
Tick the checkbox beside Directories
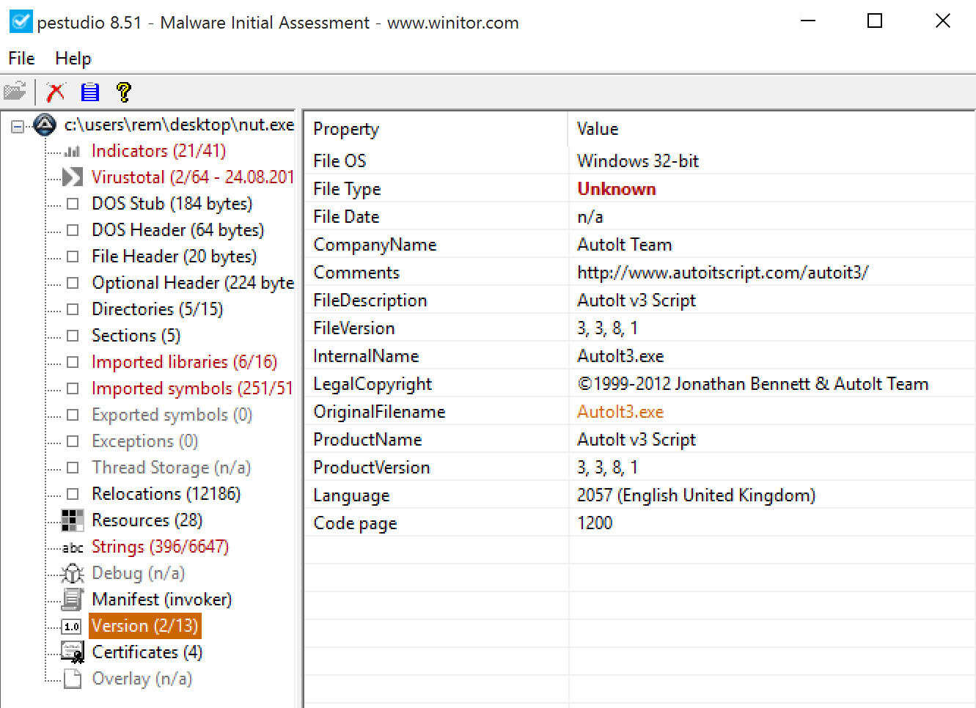(73, 309)
